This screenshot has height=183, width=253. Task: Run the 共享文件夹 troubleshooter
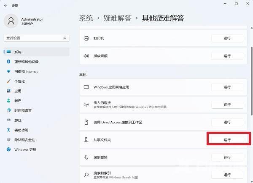[227, 140]
